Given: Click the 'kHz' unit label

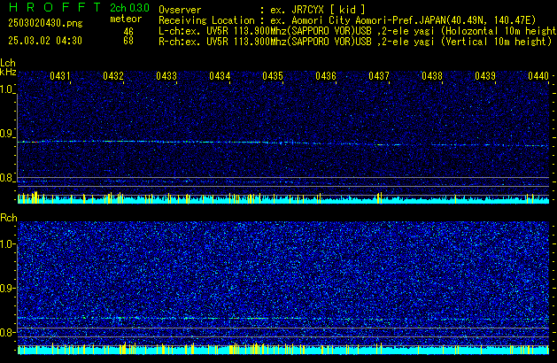Looking at the screenshot, I should pyautogui.click(x=8, y=72).
